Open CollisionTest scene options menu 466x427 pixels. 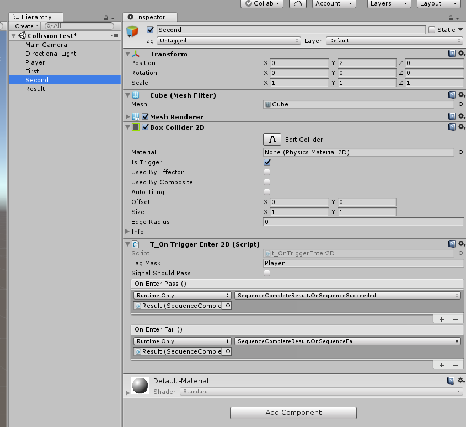(x=114, y=35)
